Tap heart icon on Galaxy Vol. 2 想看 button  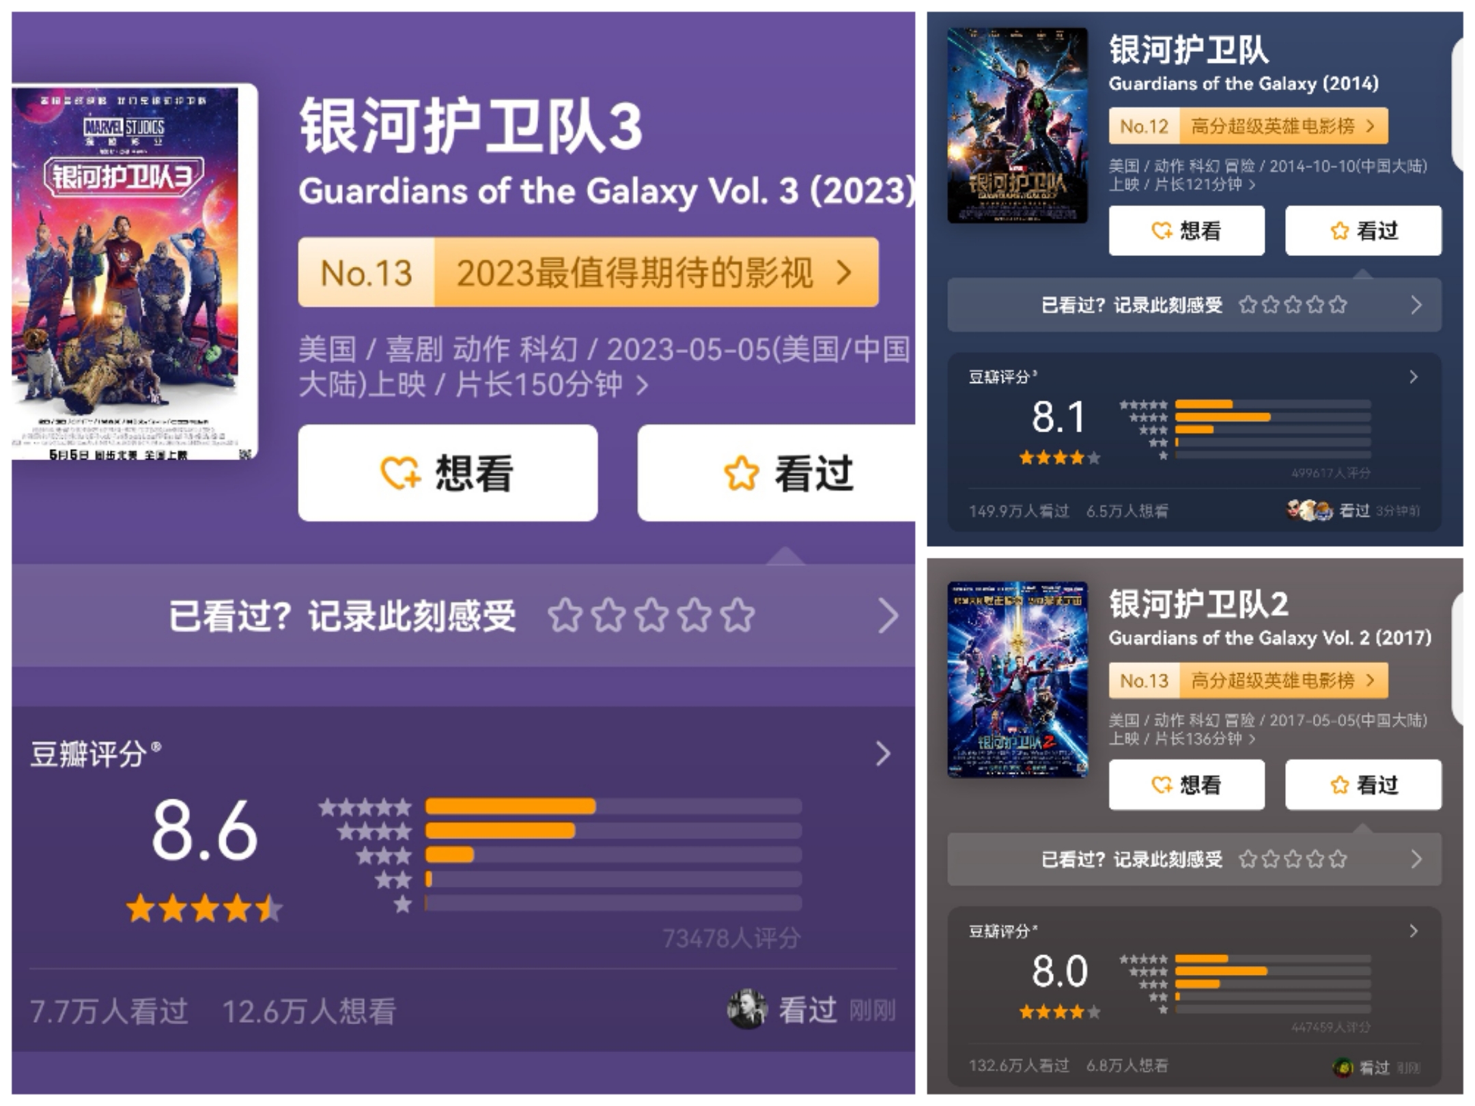tap(1161, 785)
